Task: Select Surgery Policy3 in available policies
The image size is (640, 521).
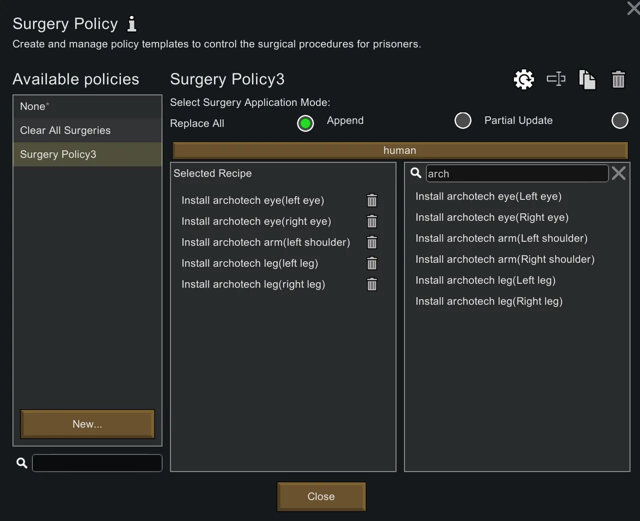Action: click(x=87, y=154)
